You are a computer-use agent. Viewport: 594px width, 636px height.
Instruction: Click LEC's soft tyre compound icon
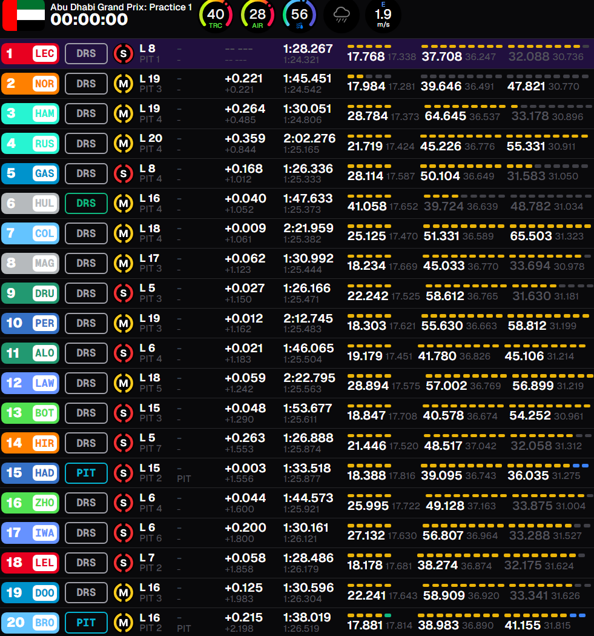[124, 53]
